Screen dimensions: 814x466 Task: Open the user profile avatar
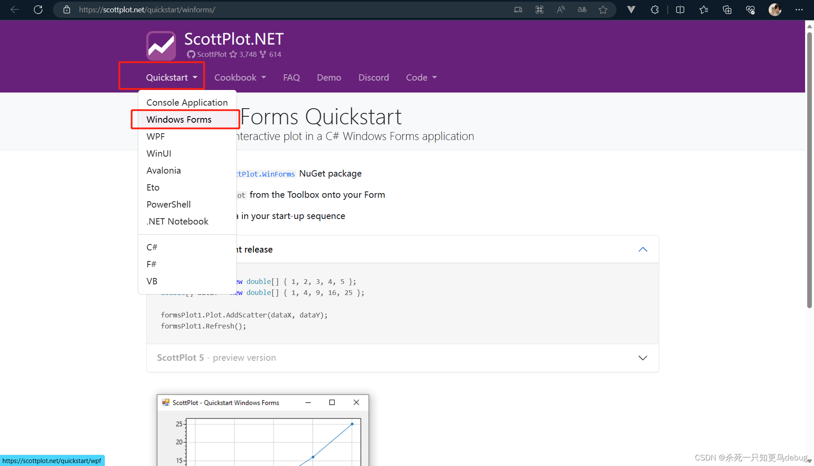click(x=775, y=9)
